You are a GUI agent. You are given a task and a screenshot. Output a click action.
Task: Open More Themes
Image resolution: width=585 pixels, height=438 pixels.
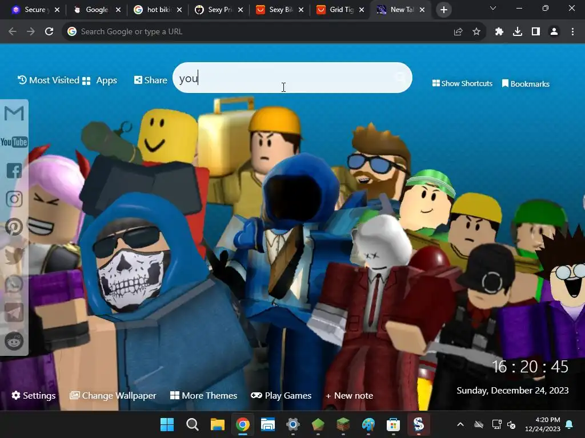(x=204, y=396)
